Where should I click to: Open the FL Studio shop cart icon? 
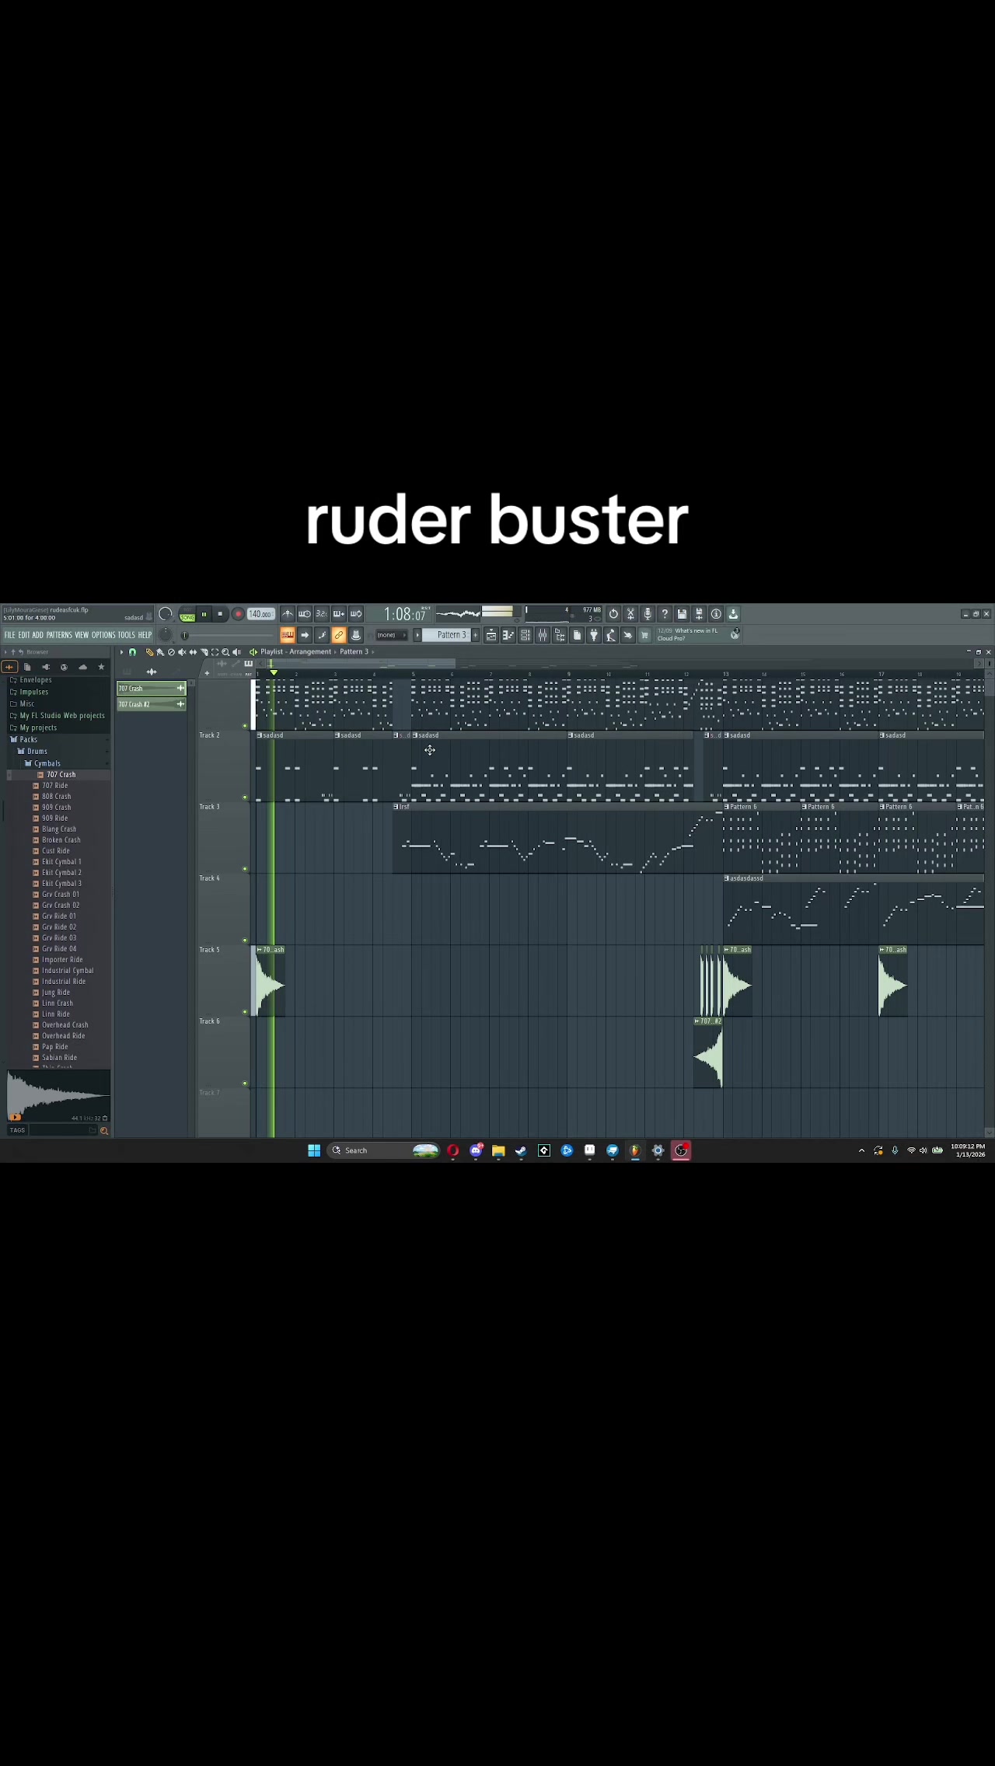click(644, 635)
